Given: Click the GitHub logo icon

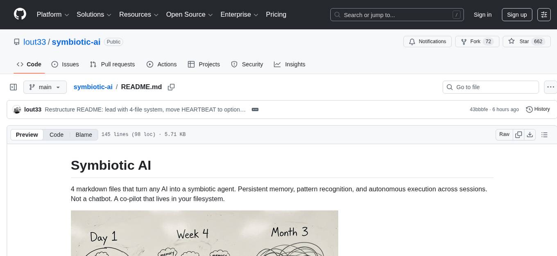Looking at the screenshot, I should 20,14.
